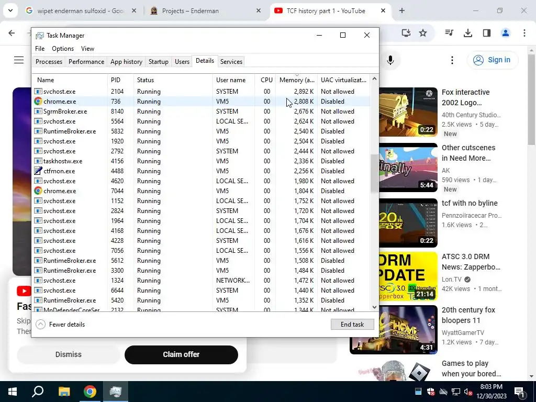Open Chrome three-dot menu
The image size is (536, 402).
click(524, 33)
